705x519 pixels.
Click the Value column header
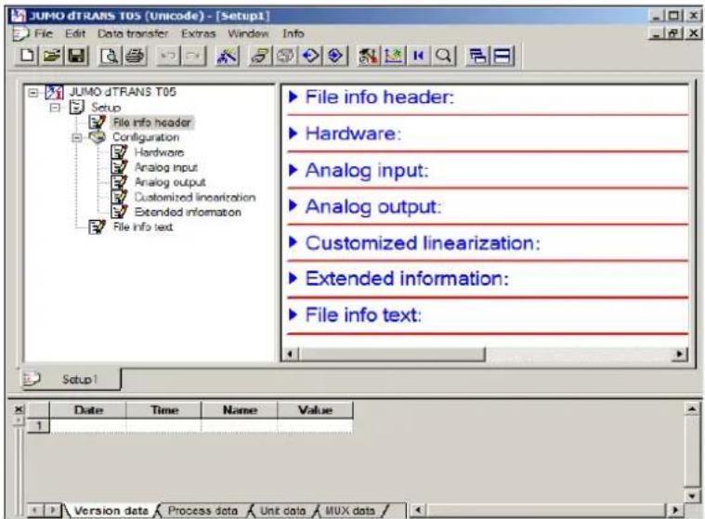[x=315, y=409]
